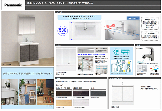Click the 背の高い物や storage description
The image size is (162, 111).
[149, 88]
